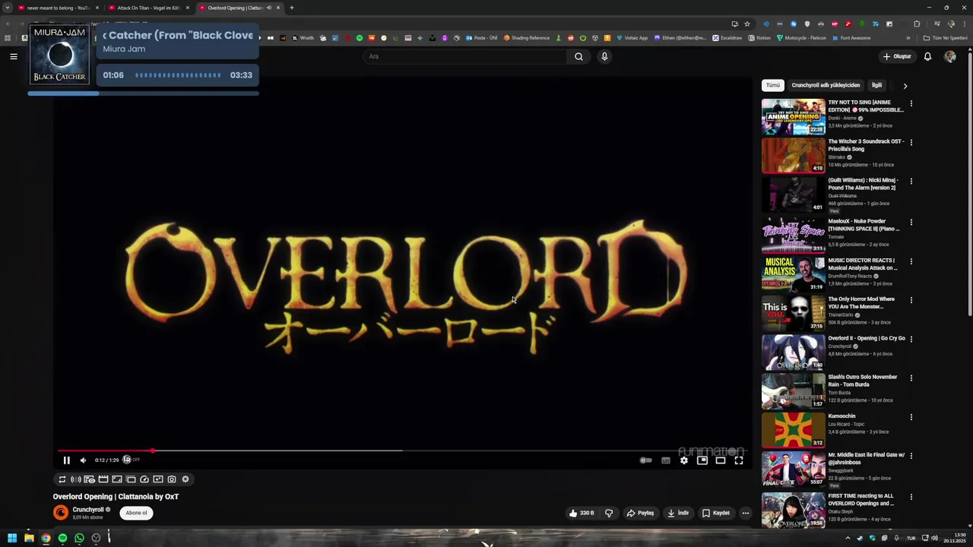
Task: Toggle the LR OFF extension button
Action: pos(131,460)
